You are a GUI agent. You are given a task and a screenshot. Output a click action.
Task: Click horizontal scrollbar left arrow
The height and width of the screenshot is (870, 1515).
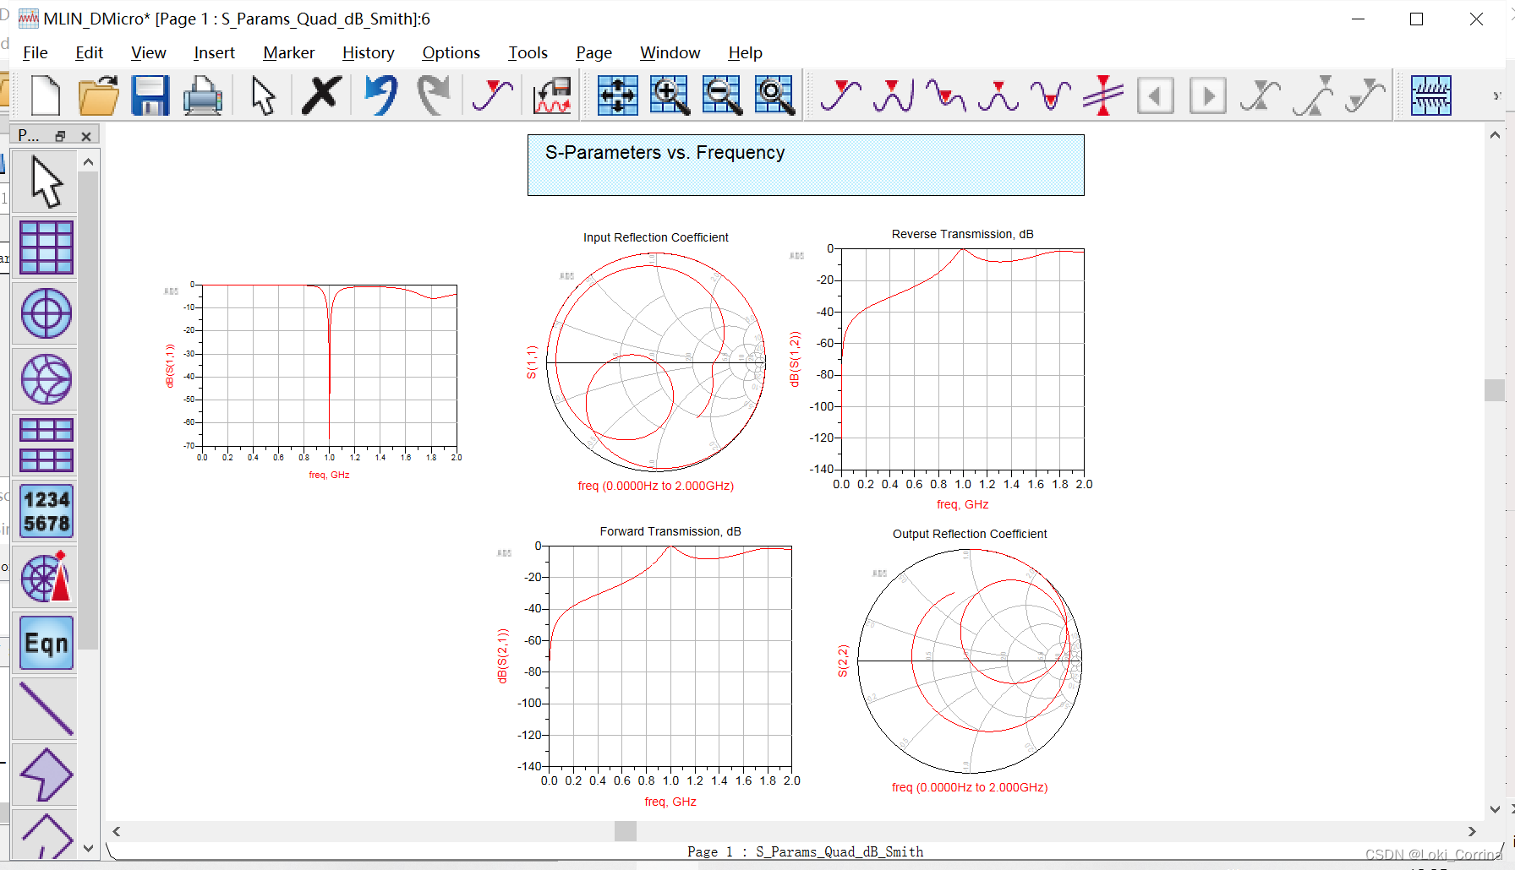tap(117, 832)
